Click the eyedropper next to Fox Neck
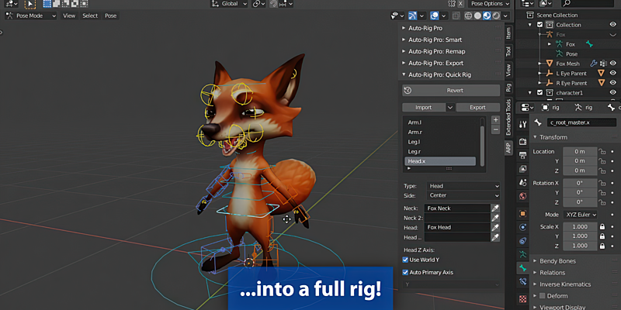 [495, 208]
